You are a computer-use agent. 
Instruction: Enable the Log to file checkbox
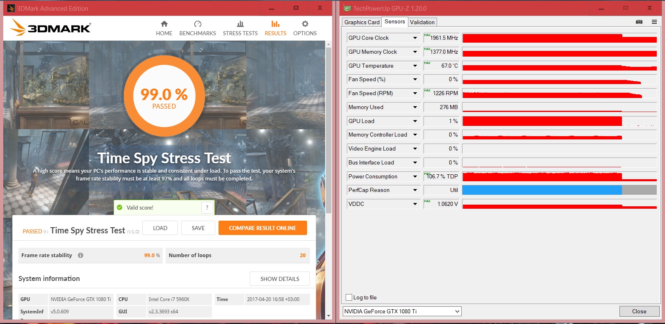[x=349, y=297]
